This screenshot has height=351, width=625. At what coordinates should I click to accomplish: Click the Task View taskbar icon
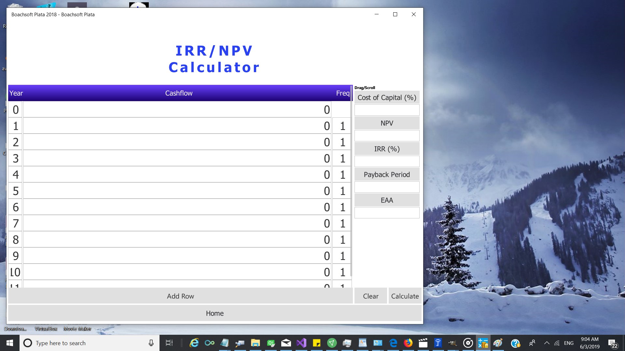169,343
